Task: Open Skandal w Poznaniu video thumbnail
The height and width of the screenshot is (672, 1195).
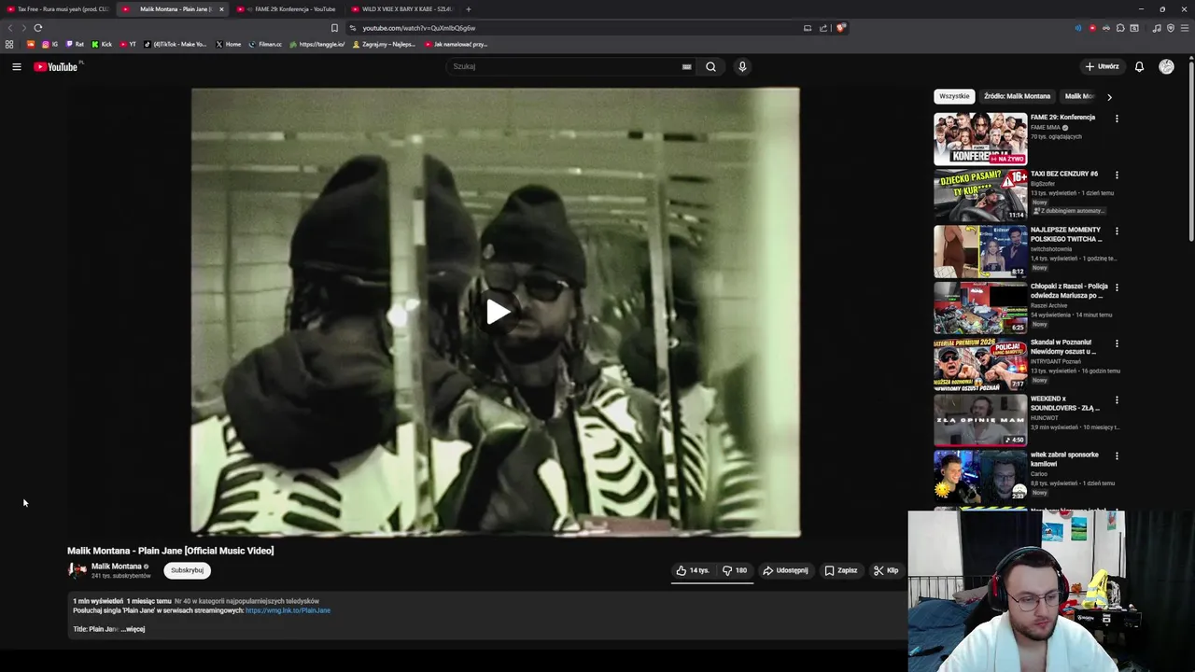Action: click(980, 364)
